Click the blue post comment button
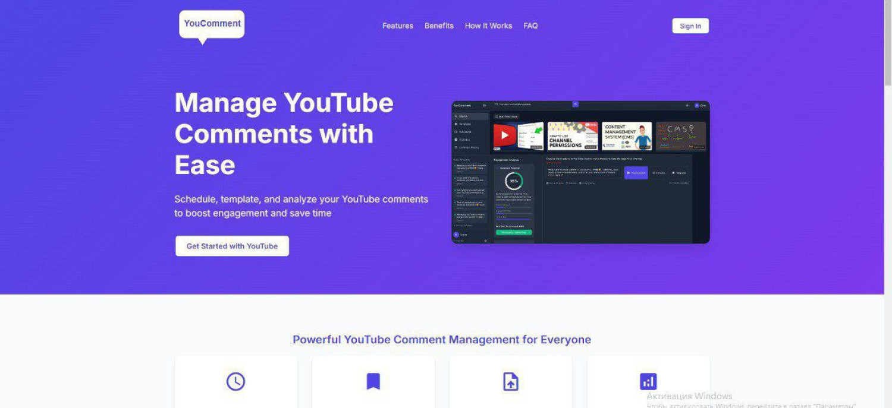892x408 pixels. click(x=636, y=173)
